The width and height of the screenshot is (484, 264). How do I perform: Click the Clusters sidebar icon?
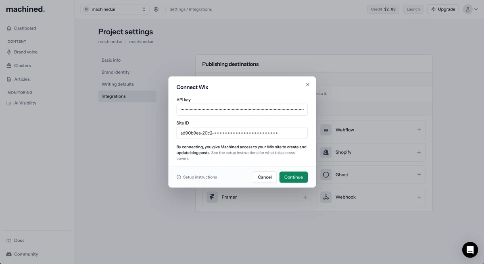coord(9,66)
